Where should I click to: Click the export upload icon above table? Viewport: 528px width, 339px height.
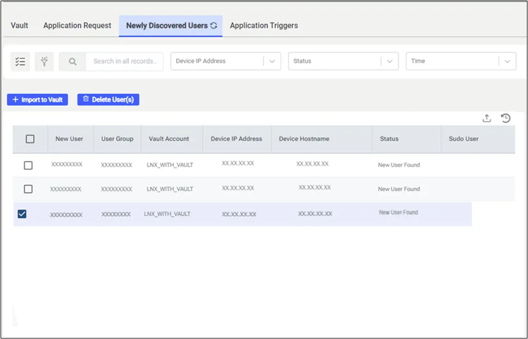point(487,118)
